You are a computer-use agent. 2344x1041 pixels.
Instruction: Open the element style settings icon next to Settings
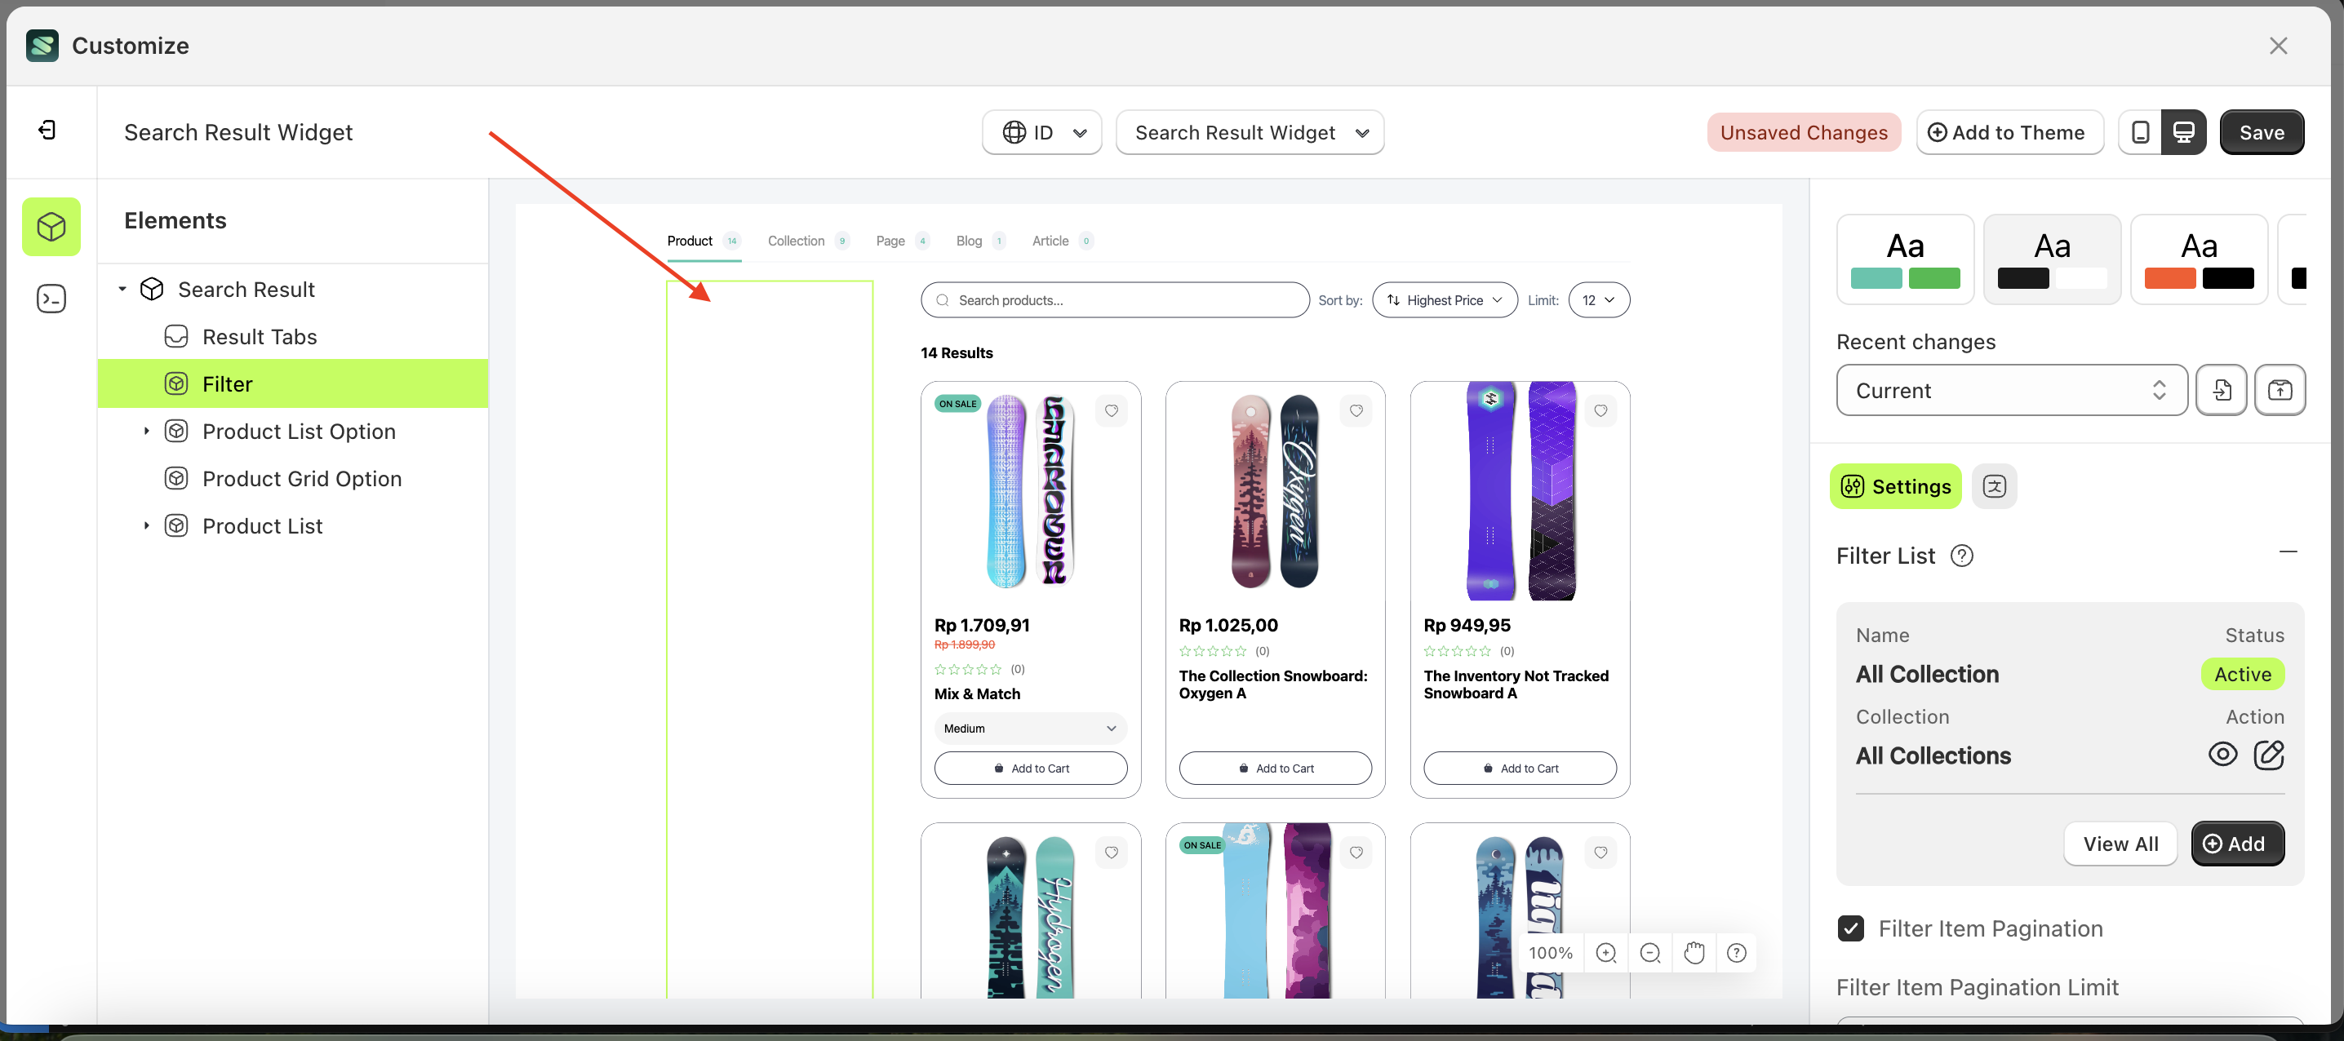[x=1995, y=486]
